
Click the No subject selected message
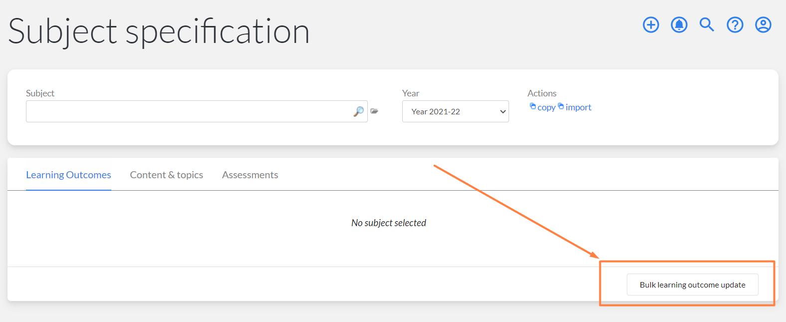(x=389, y=223)
